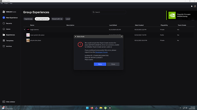Screen dimensions: 197x110
Task: Click the green uTorrent taskbar icon
Action: [105, 108]
